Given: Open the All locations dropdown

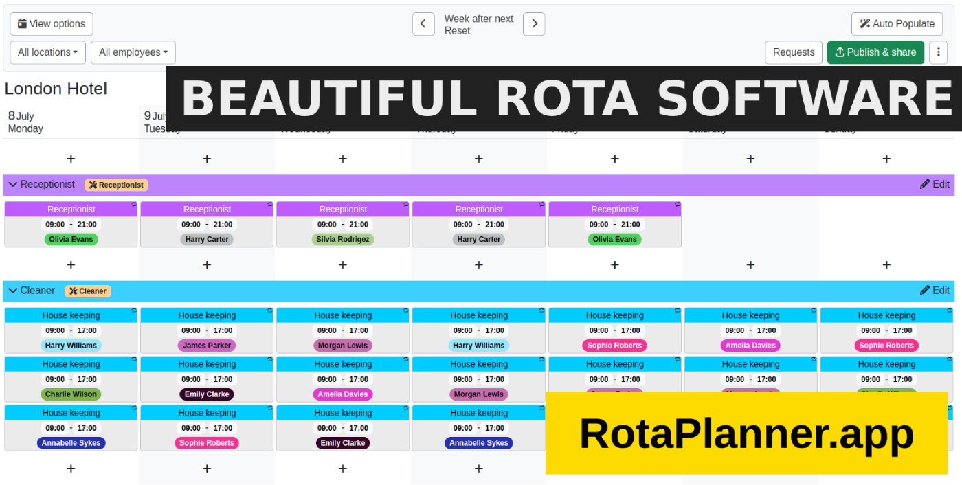Looking at the screenshot, I should click(47, 52).
